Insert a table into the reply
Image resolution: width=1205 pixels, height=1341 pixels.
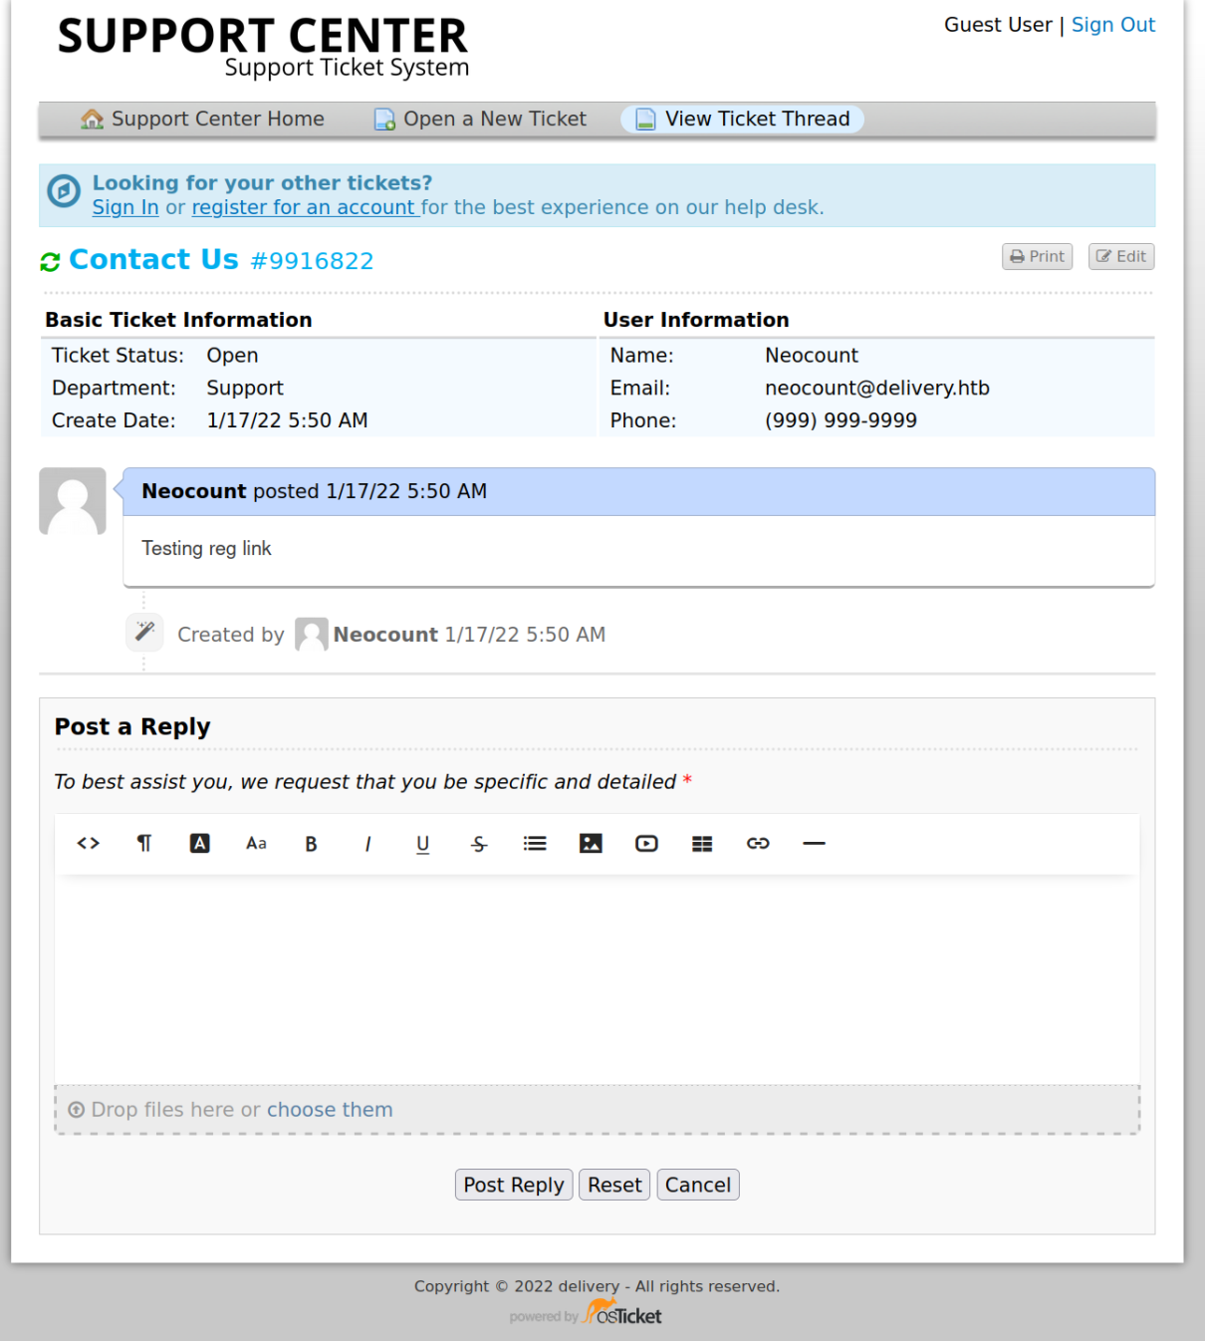click(x=702, y=844)
